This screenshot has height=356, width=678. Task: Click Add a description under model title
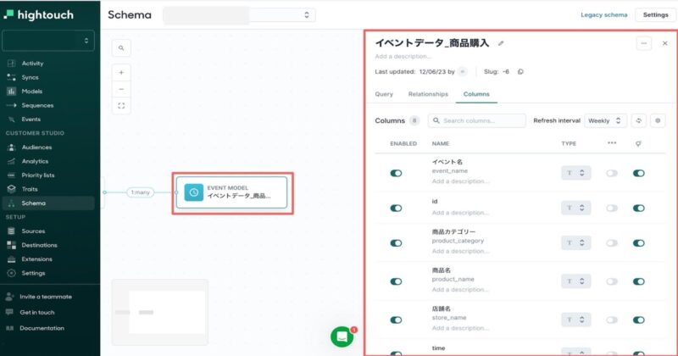click(403, 56)
